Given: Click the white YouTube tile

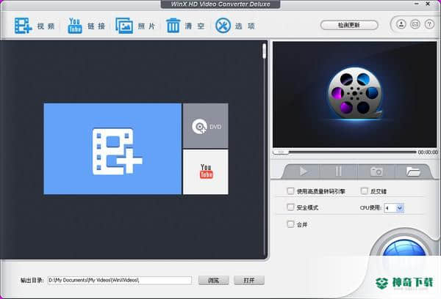Looking at the screenshot, I should (x=206, y=171).
